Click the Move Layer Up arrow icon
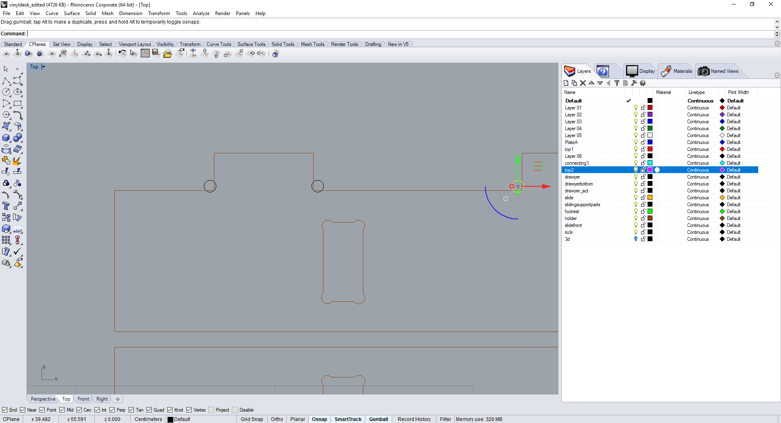The image size is (781, 423). pos(591,83)
